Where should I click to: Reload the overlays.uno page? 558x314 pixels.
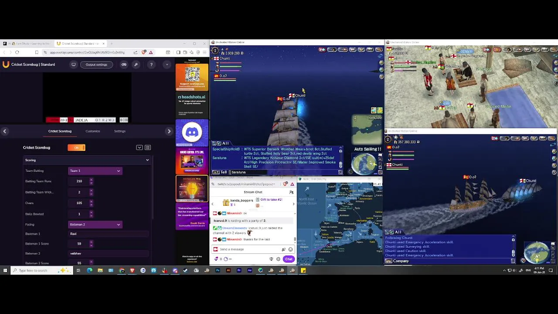click(17, 52)
